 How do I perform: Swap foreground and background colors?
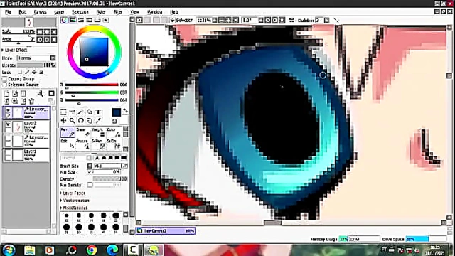(x=125, y=111)
